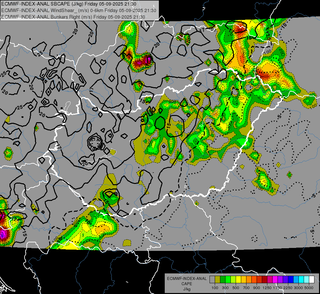Click the 5000 tick label in legend
Viewport: 320px width, 294px height.
(x=309, y=288)
